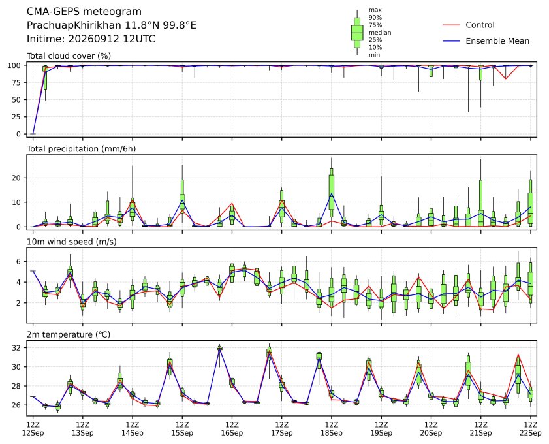The image size is (549, 444).
Task: Click the 100 tick on cloud cover axis
Action: tap(16, 65)
